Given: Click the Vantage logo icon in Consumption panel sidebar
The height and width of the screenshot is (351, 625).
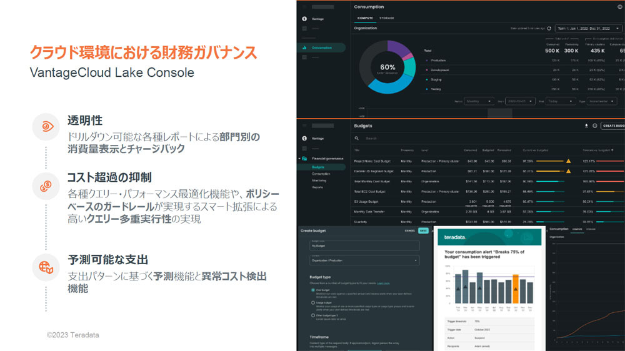Looking at the screenshot, I should 304,19.
